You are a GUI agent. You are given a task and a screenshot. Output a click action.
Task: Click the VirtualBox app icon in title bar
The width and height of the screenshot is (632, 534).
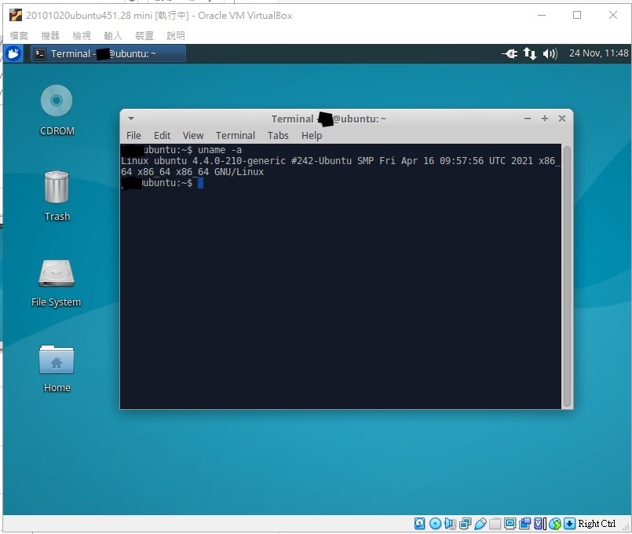coord(16,16)
